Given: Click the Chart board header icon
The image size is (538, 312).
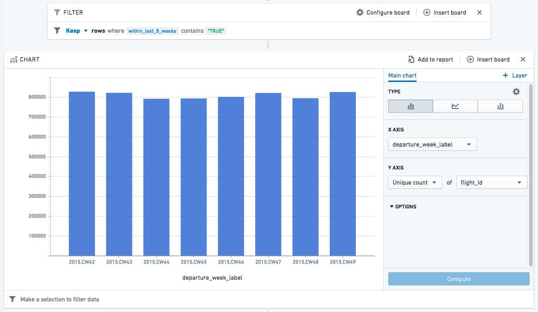Looking at the screenshot, I should 14,59.
